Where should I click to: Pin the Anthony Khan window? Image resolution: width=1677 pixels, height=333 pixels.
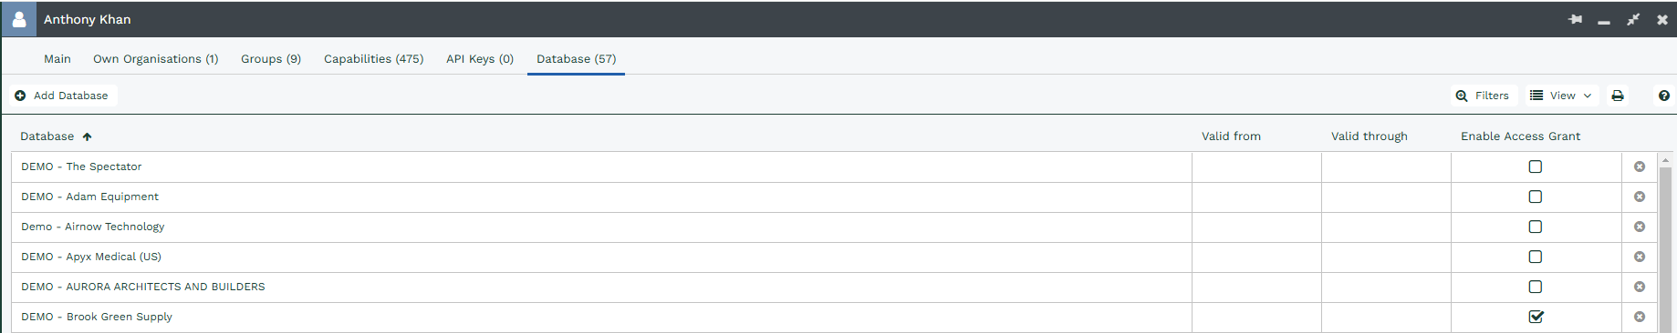click(1576, 19)
